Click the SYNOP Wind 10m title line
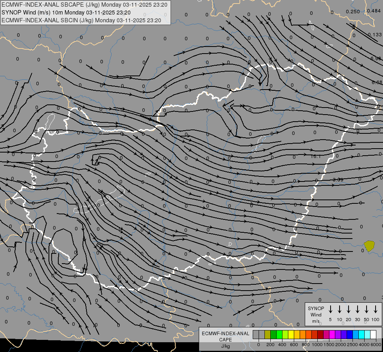Image resolution: width=383 pixels, height=352 pixels. pos(66,13)
